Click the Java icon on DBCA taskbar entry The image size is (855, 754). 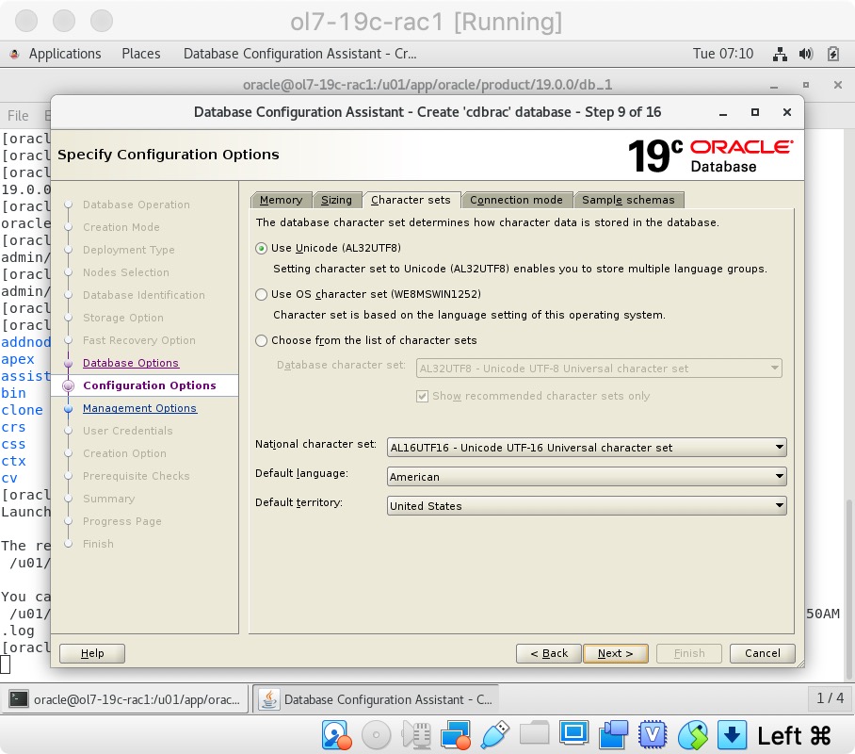click(x=268, y=699)
